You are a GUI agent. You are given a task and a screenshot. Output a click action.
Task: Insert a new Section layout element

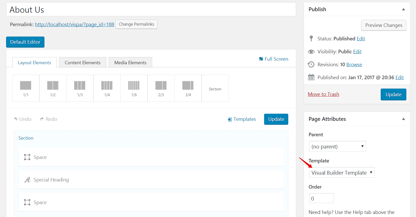pyautogui.click(x=215, y=89)
